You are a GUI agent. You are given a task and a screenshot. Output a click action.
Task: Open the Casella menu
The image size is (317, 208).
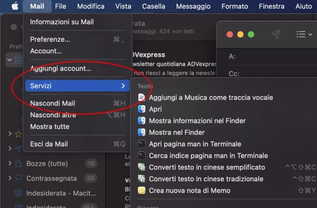pyautogui.click(x=154, y=6)
